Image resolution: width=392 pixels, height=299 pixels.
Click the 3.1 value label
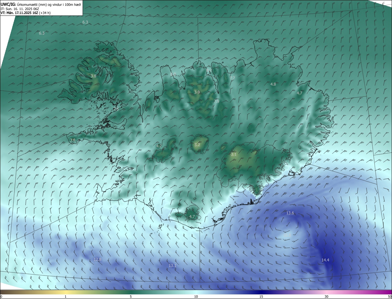click(x=234, y=154)
